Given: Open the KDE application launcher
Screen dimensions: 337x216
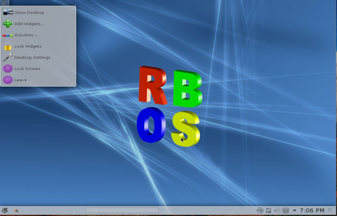Looking at the screenshot, I should click(x=5, y=210).
